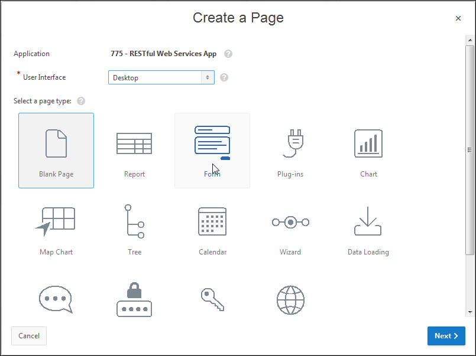Screen dimensions: 476x356
Task: Select the Blank Page page type
Action: tap(56, 151)
